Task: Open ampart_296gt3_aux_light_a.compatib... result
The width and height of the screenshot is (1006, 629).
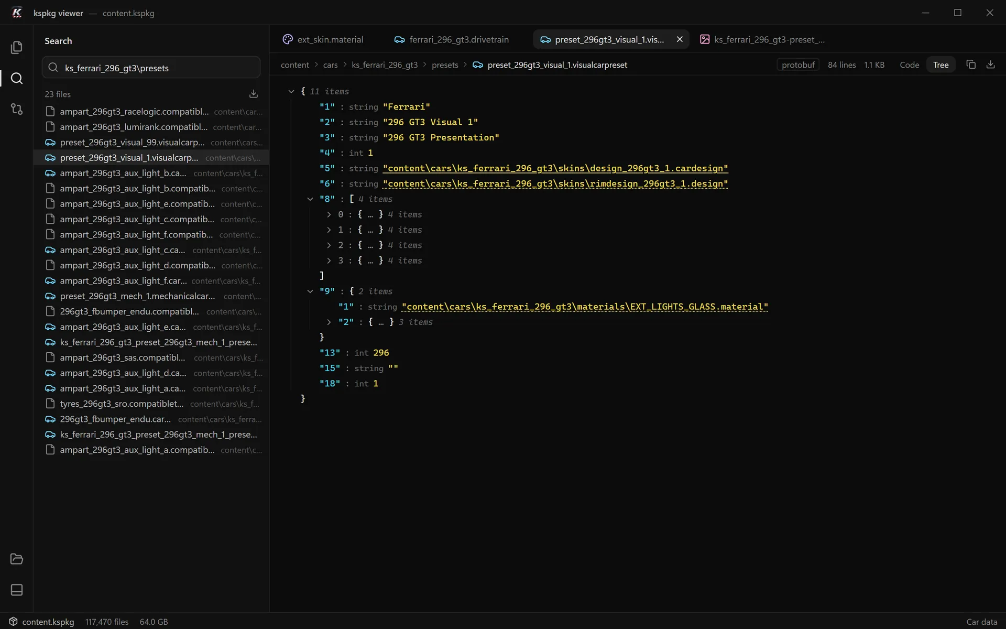Action: click(151, 450)
